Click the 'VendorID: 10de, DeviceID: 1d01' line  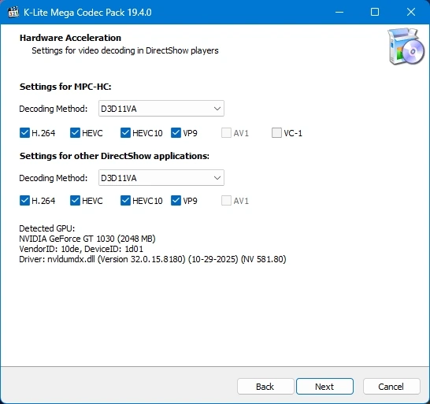pyautogui.click(x=81, y=249)
